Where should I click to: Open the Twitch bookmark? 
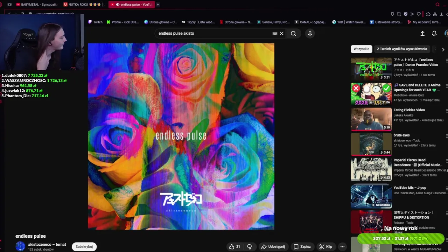tap(95, 22)
